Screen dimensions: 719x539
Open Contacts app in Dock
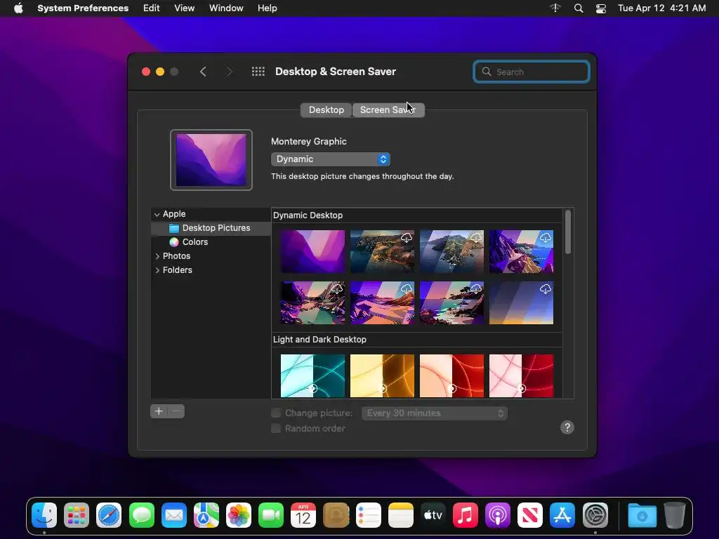tap(336, 515)
